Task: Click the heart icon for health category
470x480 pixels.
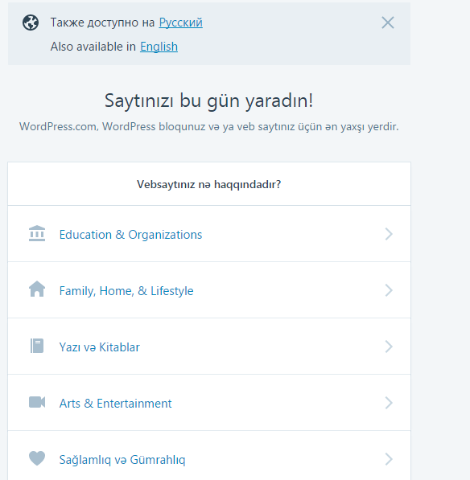Action: pos(37,458)
